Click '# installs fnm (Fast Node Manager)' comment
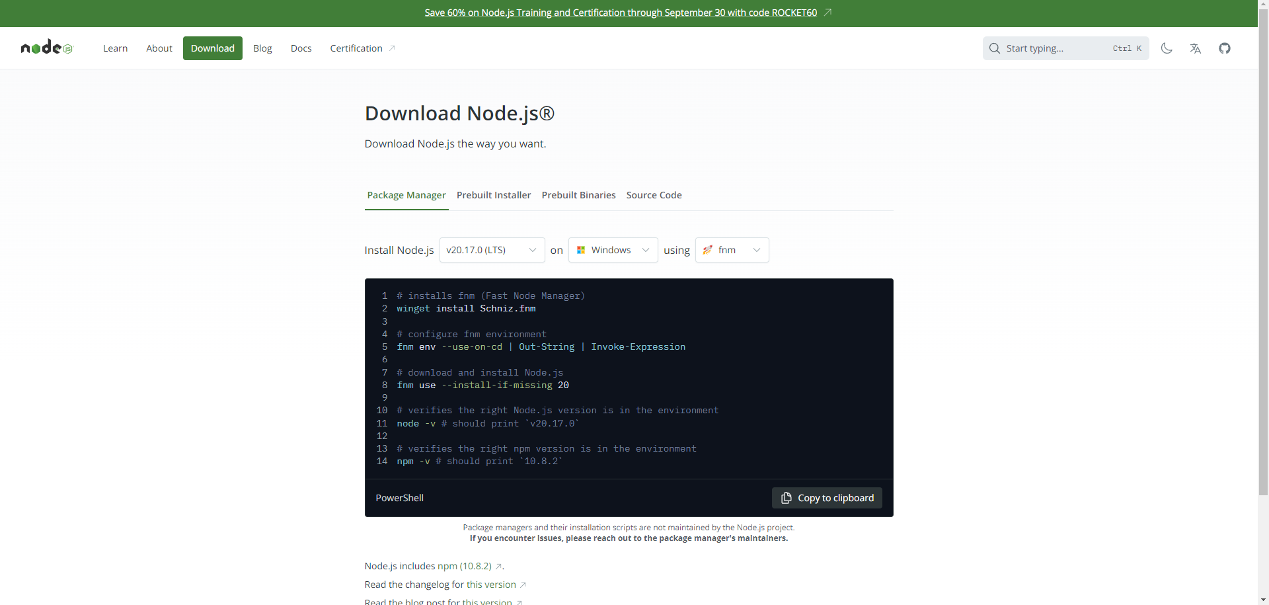This screenshot has width=1269, height=605. pyautogui.click(x=490, y=296)
